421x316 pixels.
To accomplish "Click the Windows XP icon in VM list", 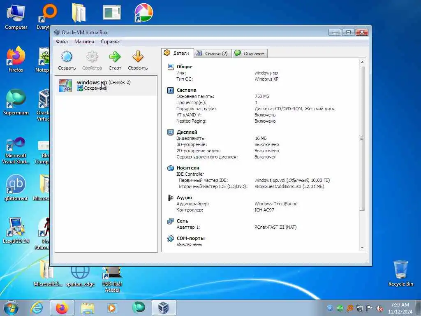I will (65, 86).
